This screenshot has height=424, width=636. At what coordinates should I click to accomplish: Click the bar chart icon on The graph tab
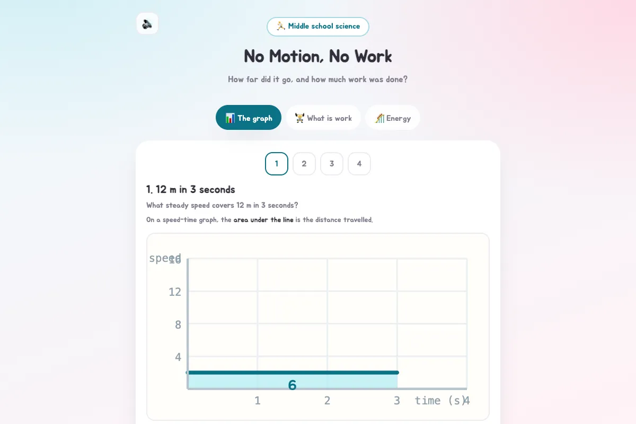pos(230,118)
